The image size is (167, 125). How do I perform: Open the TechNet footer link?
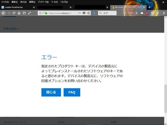click(61, 122)
